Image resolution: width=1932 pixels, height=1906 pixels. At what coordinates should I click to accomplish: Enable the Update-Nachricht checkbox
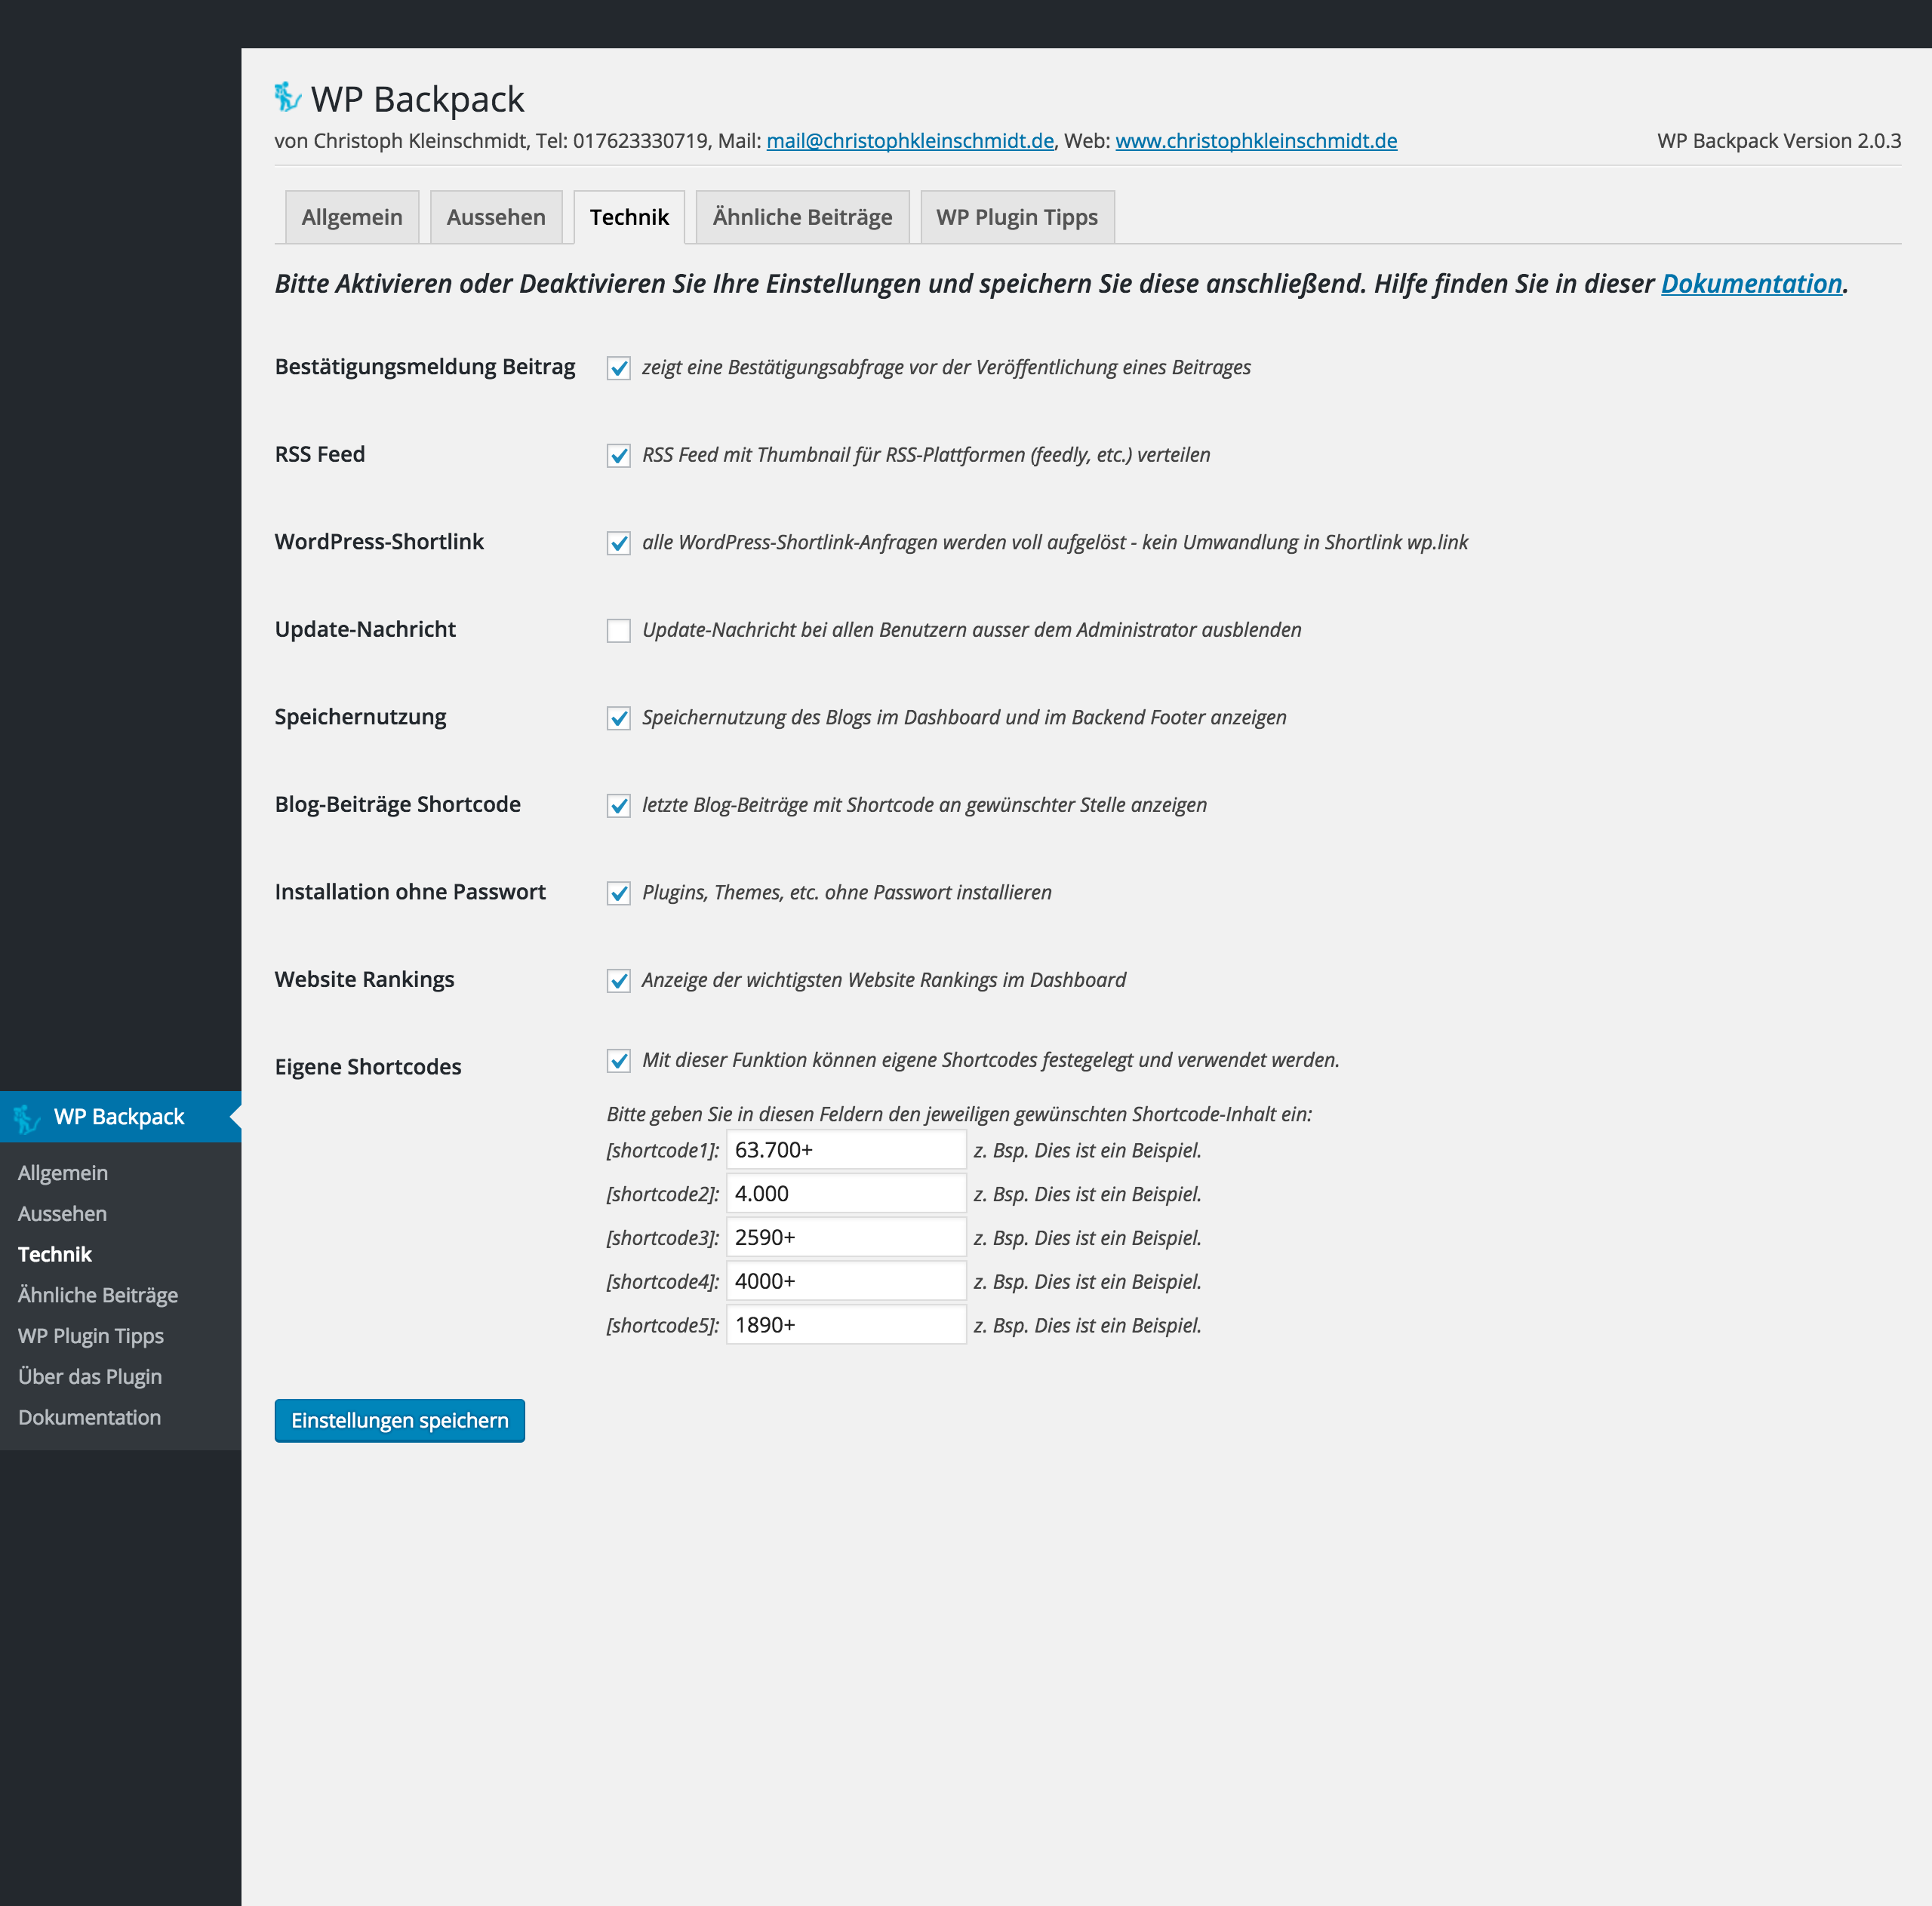click(x=619, y=630)
